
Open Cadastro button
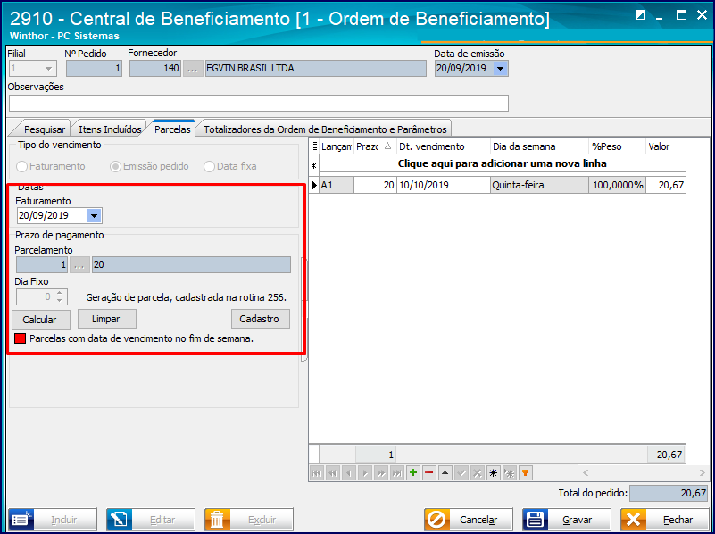coord(261,319)
